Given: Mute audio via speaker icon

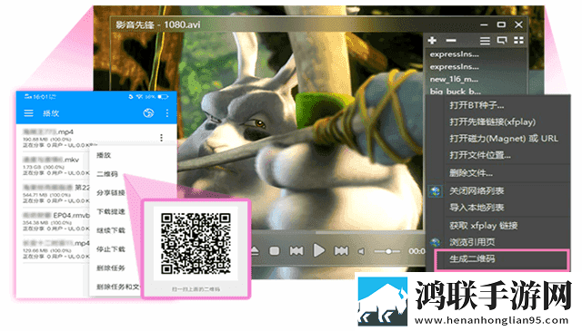Looking at the screenshot, I should point(361,251).
